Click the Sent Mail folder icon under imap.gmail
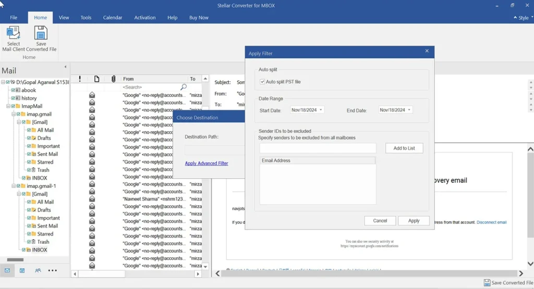The height and width of the screenshot is (289, 534). point(34,154)
